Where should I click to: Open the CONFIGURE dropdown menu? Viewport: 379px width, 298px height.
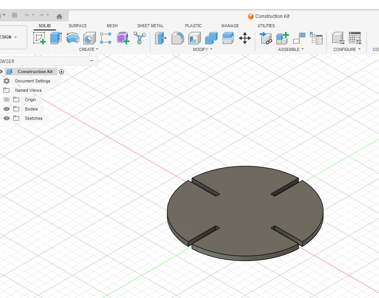(347, 49)
